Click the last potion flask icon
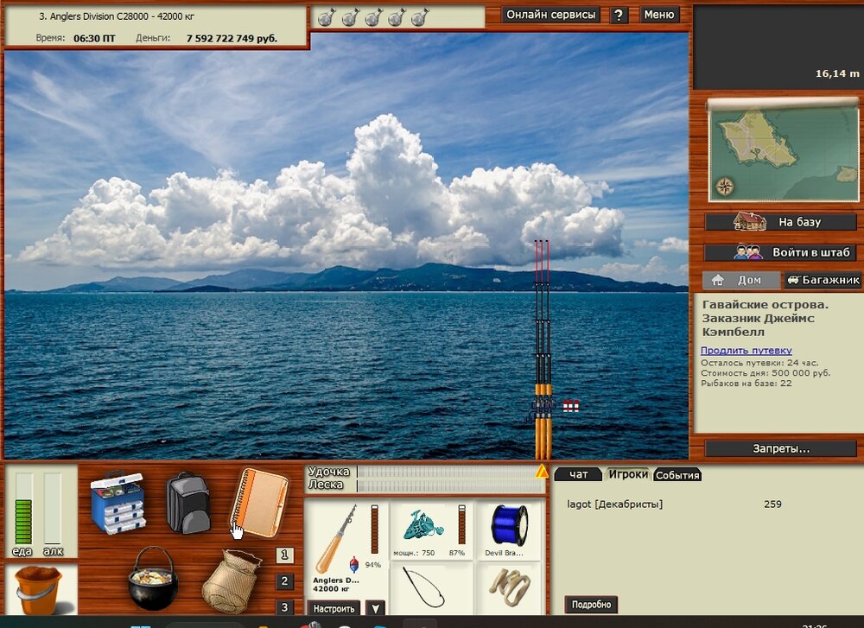This screenshot has height=628, width=864. click(420, 17)
